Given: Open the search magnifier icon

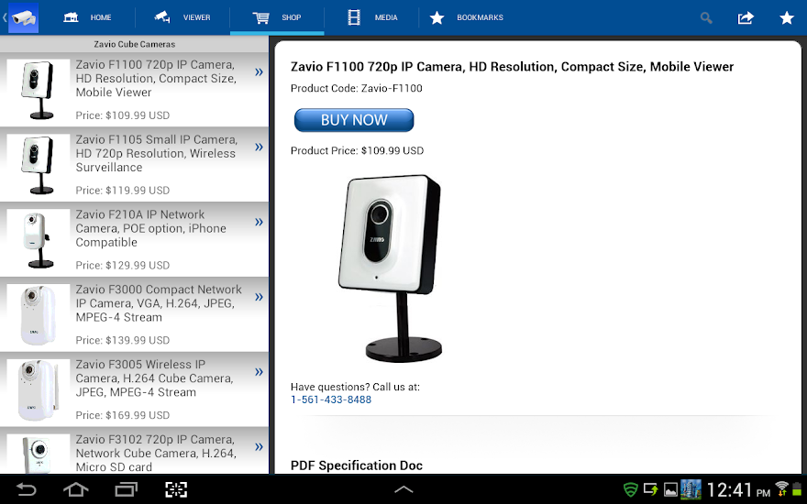Looking at the screenshot, I should [x=706, y=18].
